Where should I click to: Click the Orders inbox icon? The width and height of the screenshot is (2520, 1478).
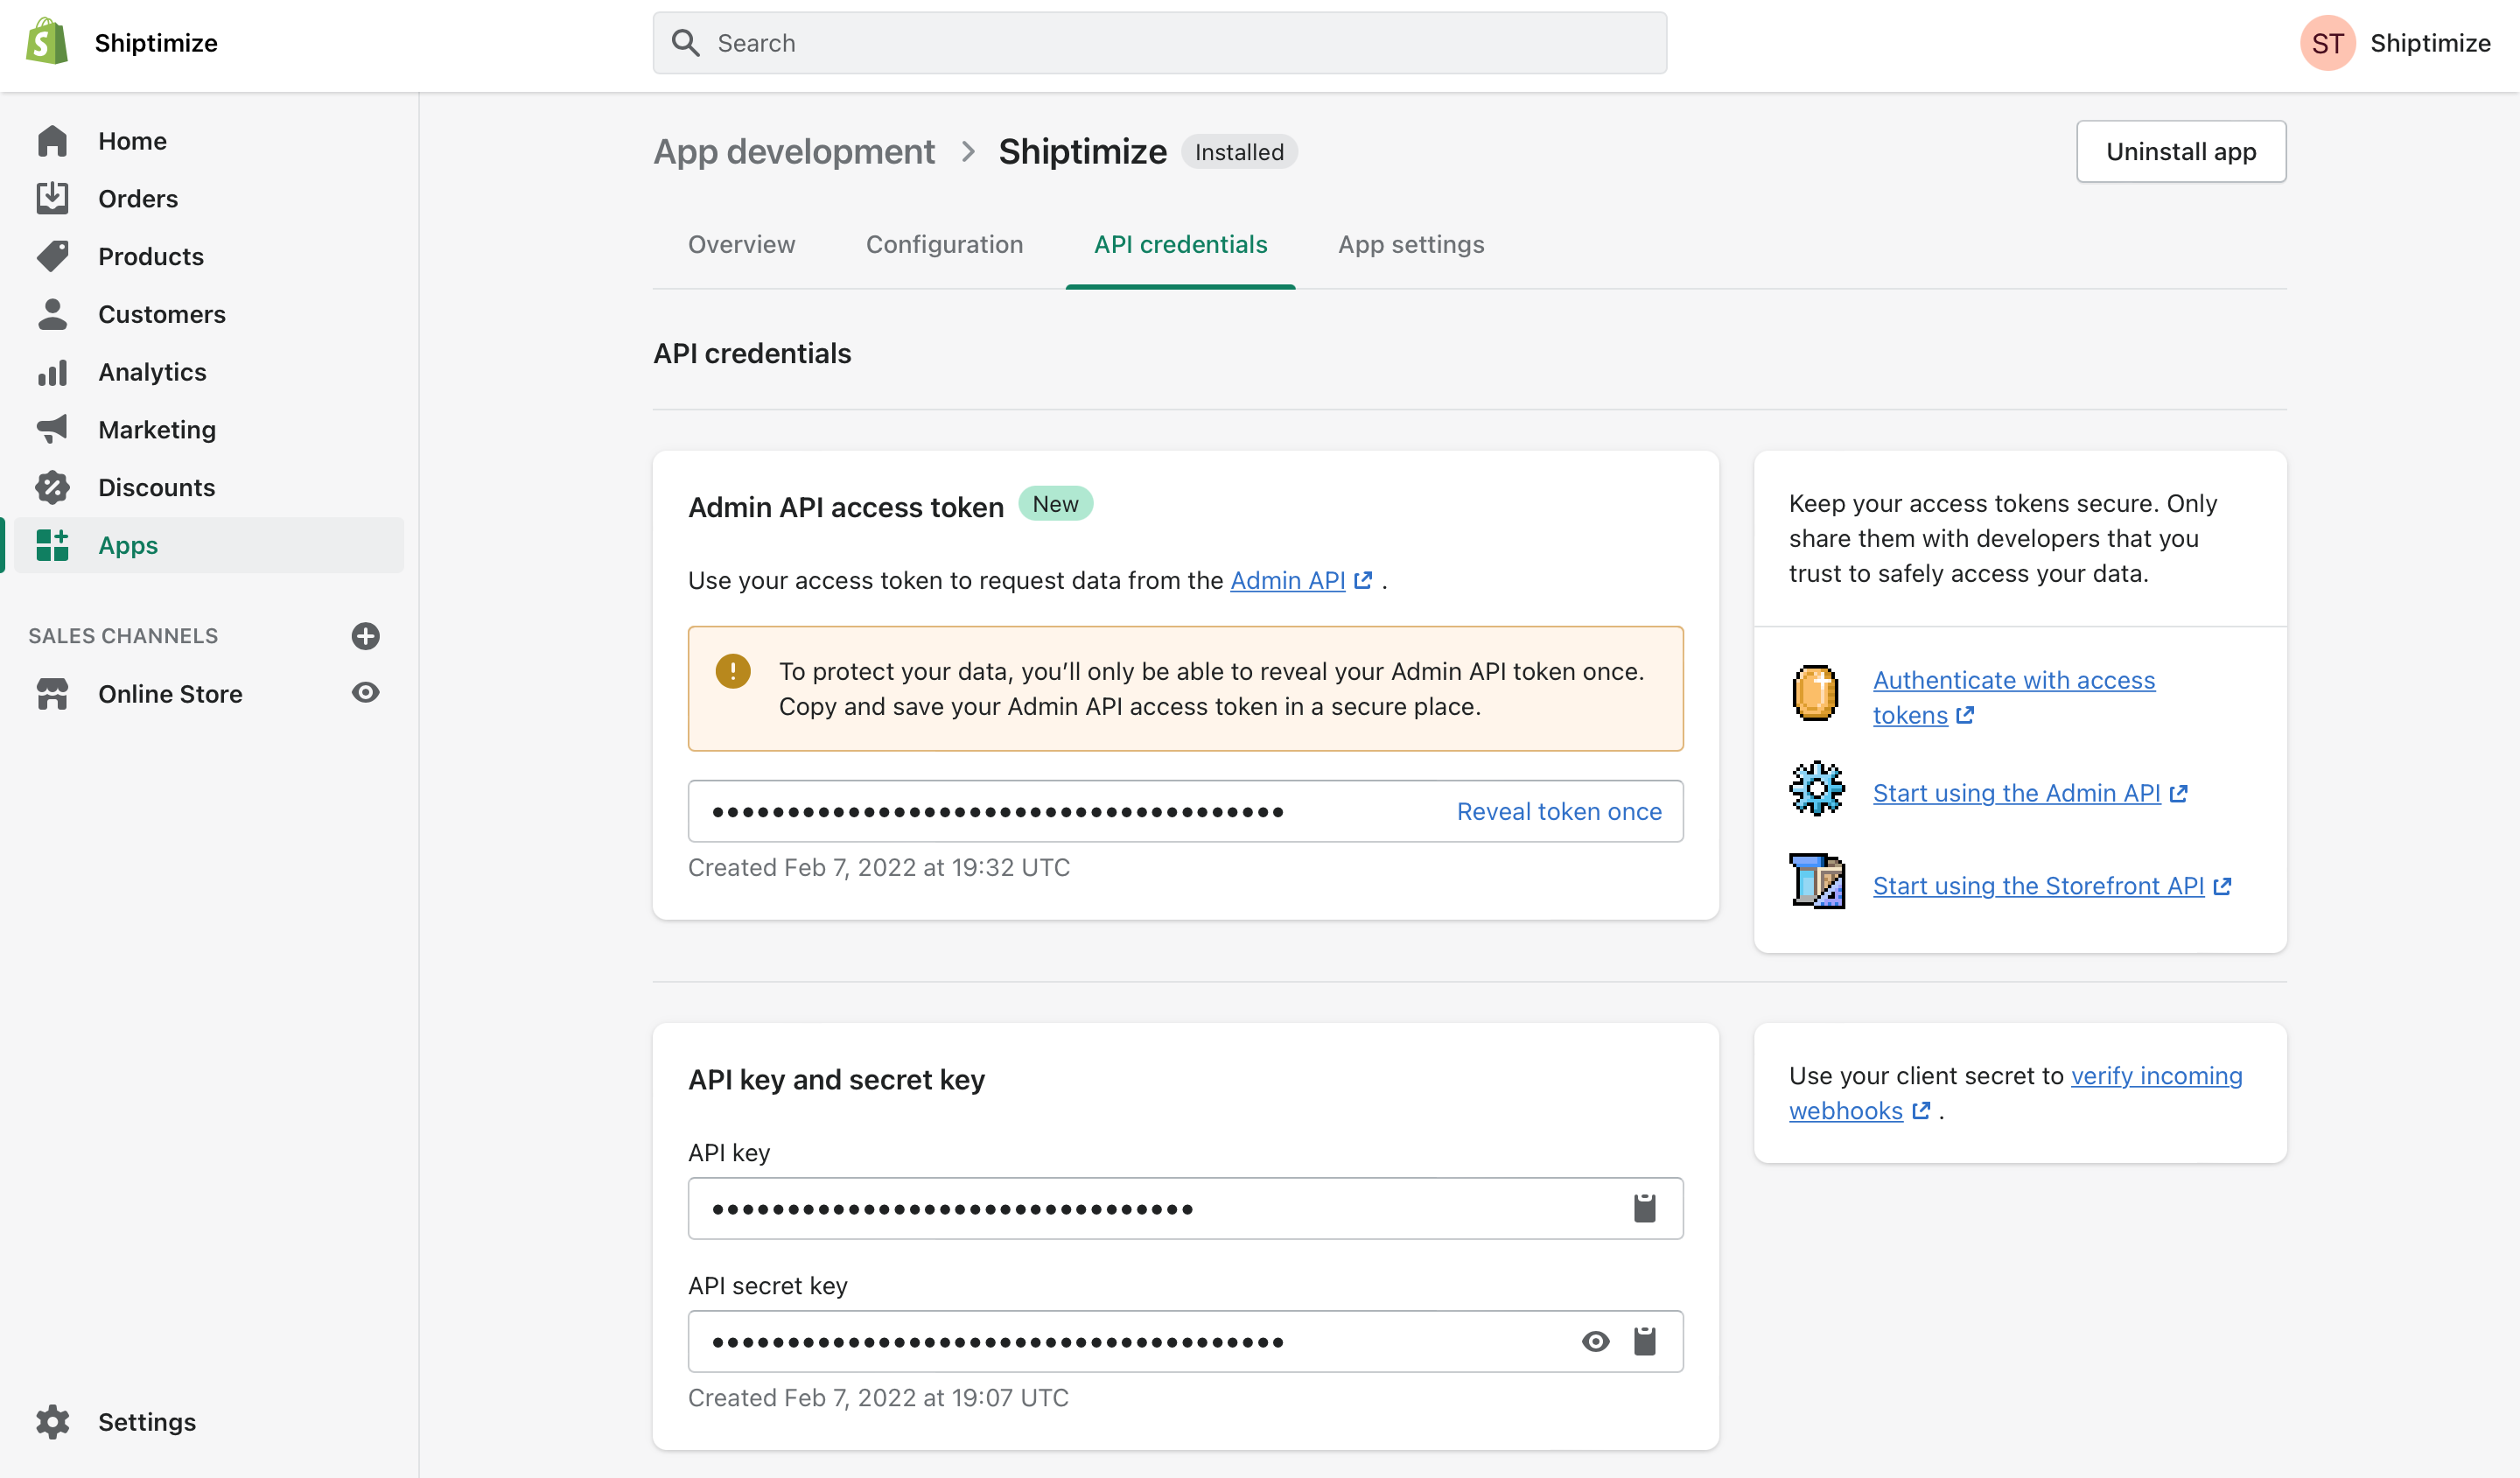[x=52, y=198]
